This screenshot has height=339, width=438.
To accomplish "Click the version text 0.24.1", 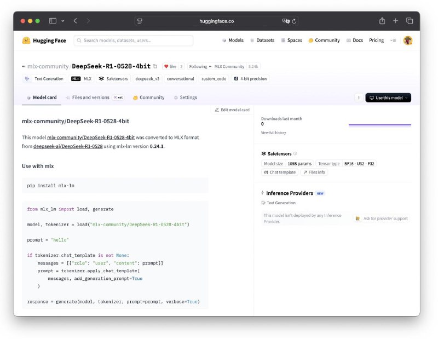I will pyautogui.click(x=157, y=146).
